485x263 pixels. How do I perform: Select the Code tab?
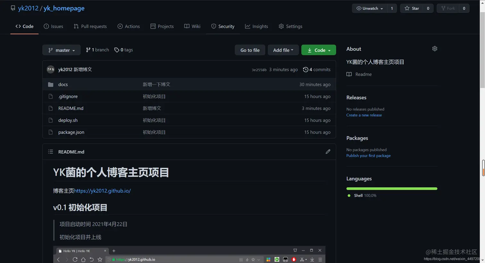click(x=24, y=26)
